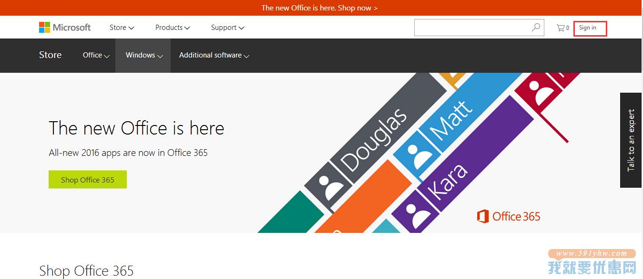Viewport: 643px width, 279px height.
Task: Click the Microsoft logo
Action: click(x=65, y=28)
